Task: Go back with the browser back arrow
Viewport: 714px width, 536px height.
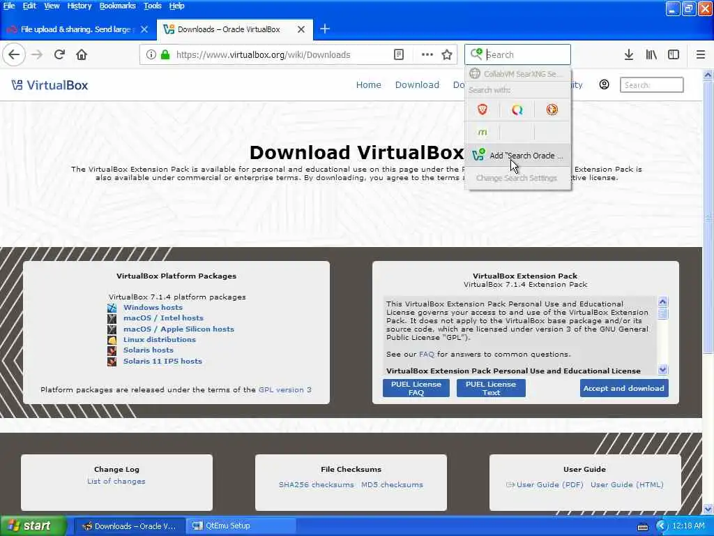Action: [x=14, y=54]
